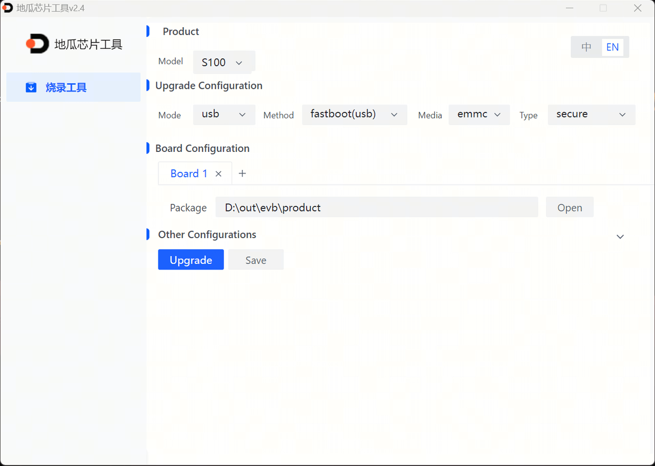Open the Mode dropdown showing usb

[224, 114]
